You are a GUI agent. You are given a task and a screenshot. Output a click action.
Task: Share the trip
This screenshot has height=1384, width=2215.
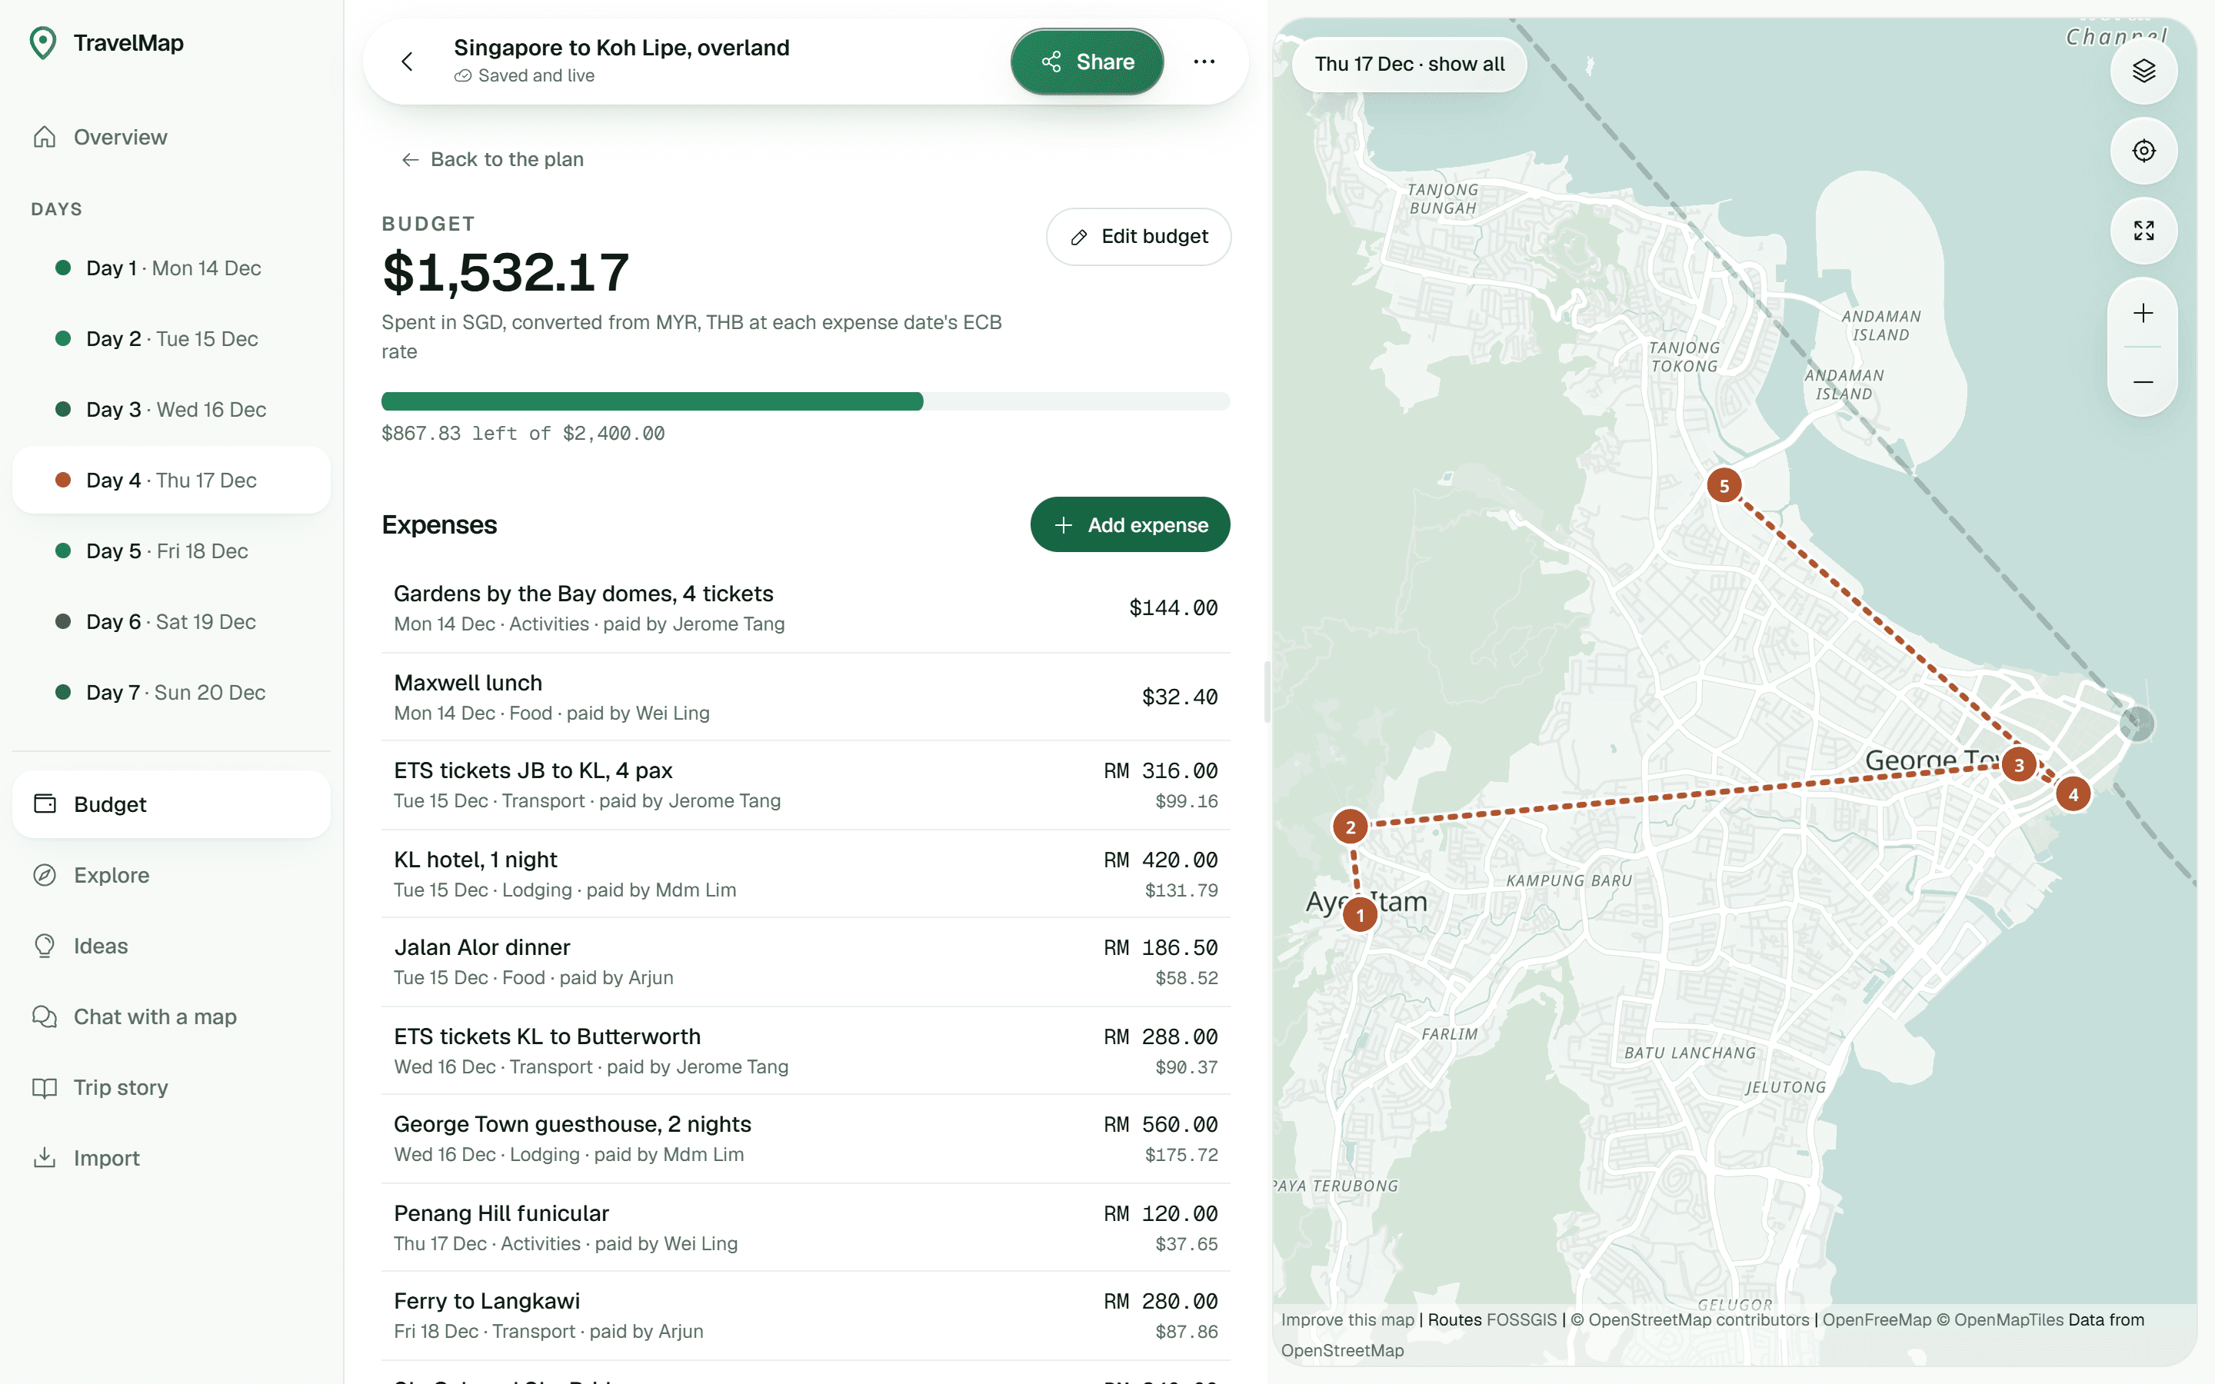point(1087,62)
